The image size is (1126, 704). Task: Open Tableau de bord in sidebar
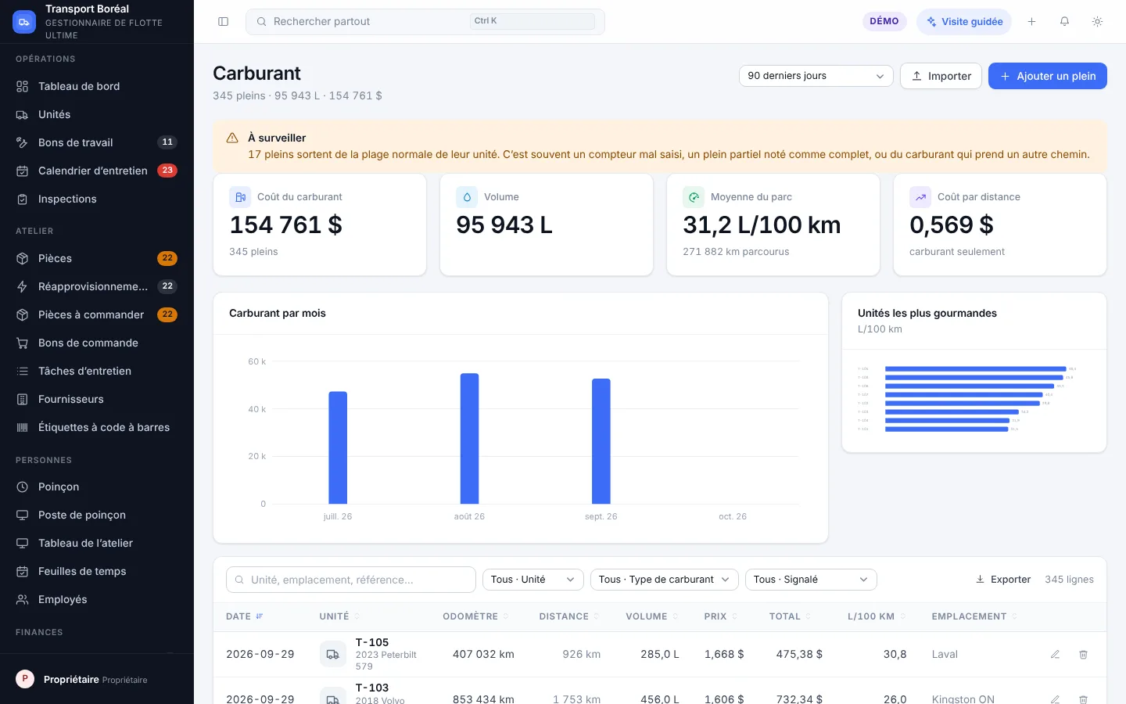[97, 86]
